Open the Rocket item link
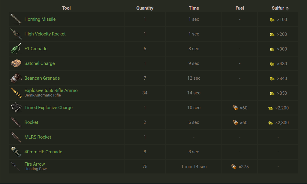Image resolution: width=307 pixels, height=184 pixels. point(31,122)
